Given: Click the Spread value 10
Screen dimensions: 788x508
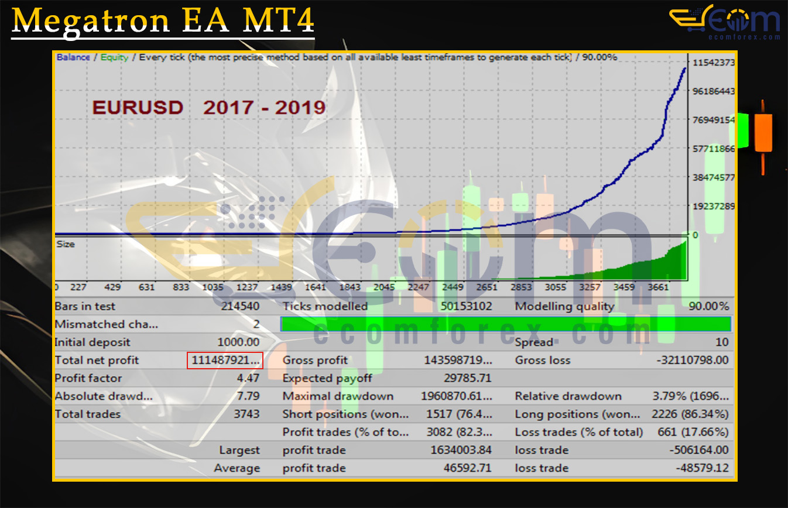Looking at the screenshot, I should point(722,342).
